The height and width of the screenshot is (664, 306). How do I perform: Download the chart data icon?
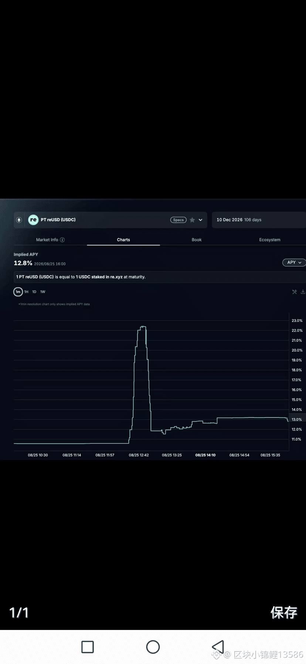303,292
